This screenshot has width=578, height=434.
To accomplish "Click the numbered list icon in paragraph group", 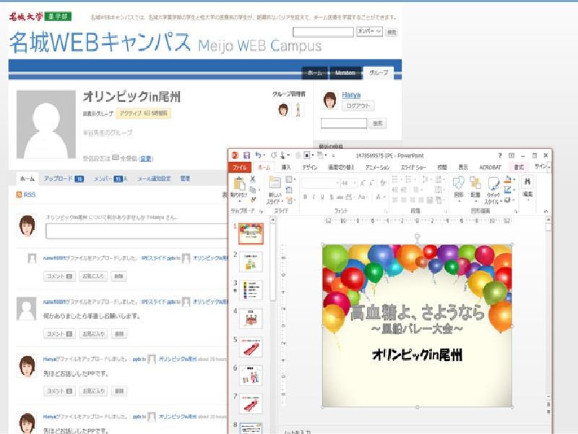I will point(408,179).
